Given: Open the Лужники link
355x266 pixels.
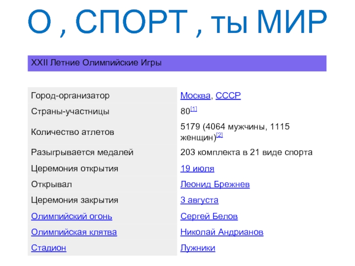Looking at the screenshot, I should 197,248.
